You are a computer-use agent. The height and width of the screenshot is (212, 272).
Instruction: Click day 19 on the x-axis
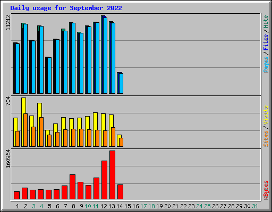[159, 206]
